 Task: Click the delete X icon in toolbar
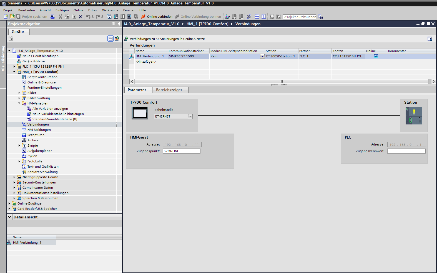[x=81, y=17]
